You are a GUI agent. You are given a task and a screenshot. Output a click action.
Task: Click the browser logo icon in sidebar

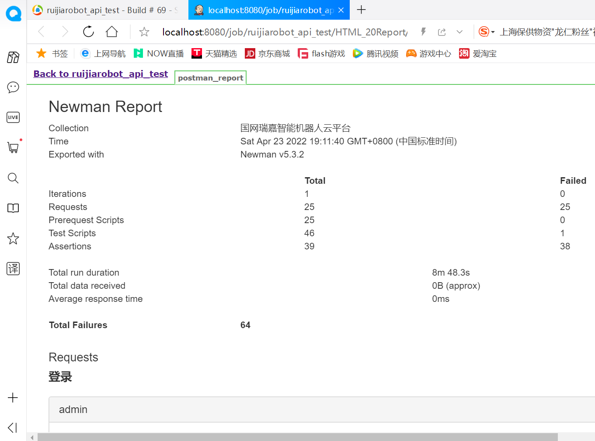13,13
